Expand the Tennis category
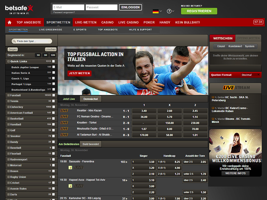 [8, 101]
